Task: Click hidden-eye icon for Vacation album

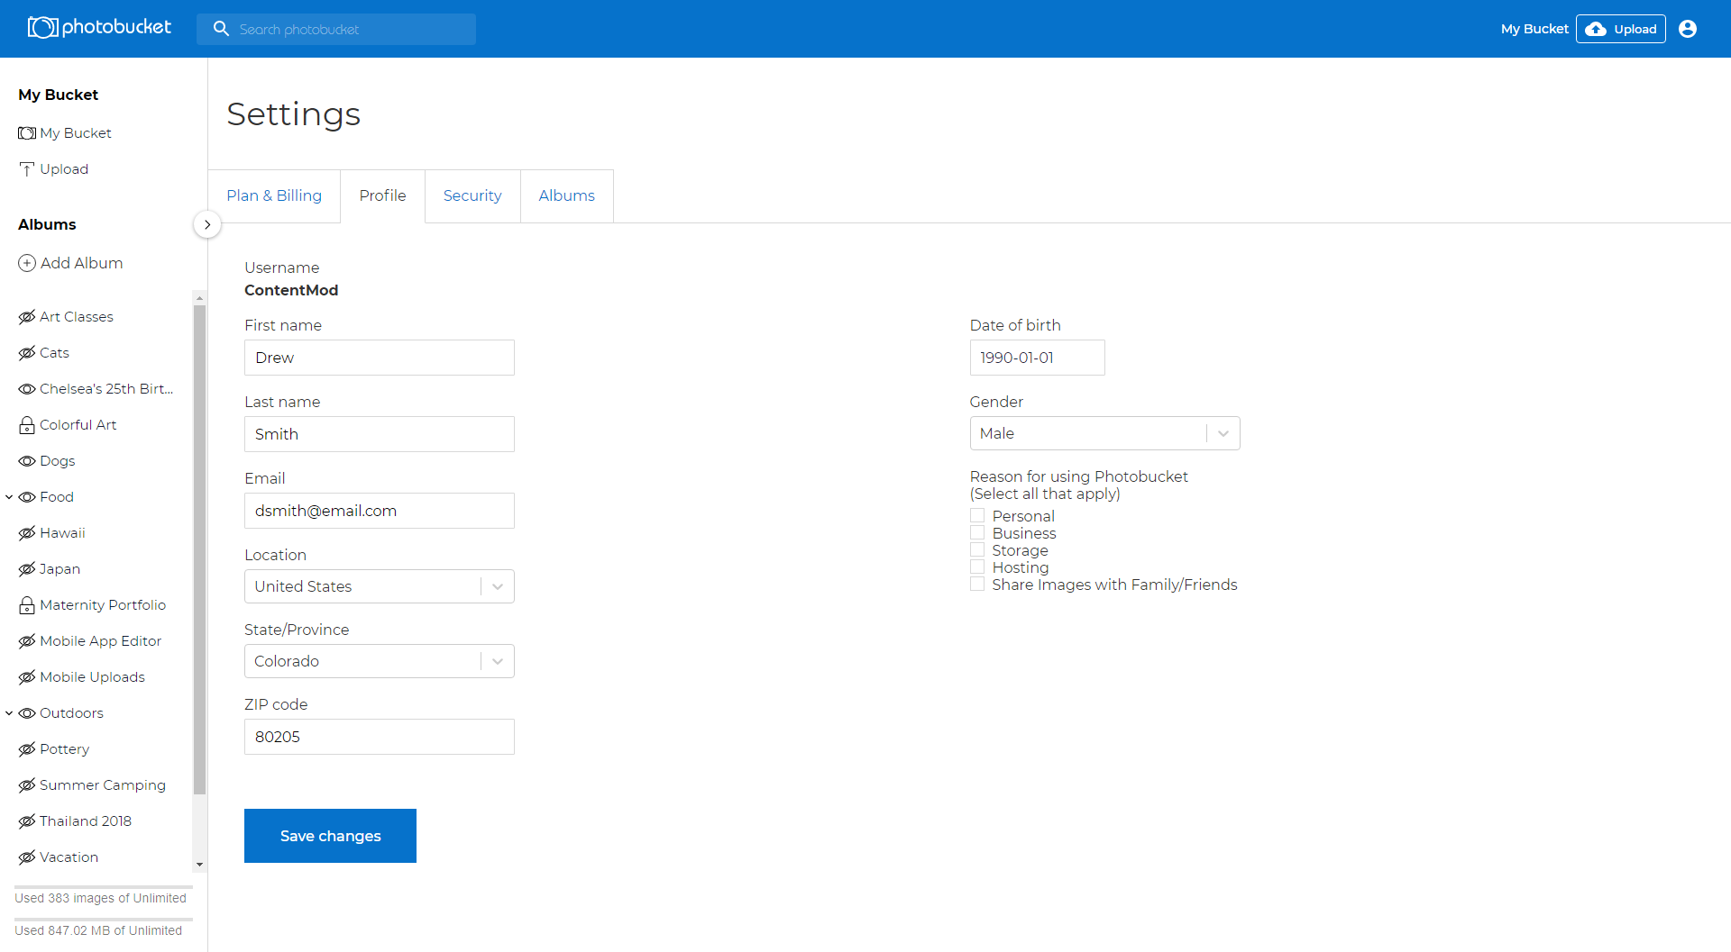Action: (x=27, y=857)
